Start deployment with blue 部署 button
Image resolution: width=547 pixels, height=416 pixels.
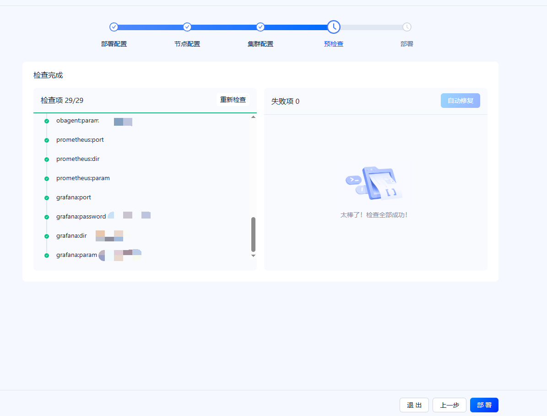point(484,405)
